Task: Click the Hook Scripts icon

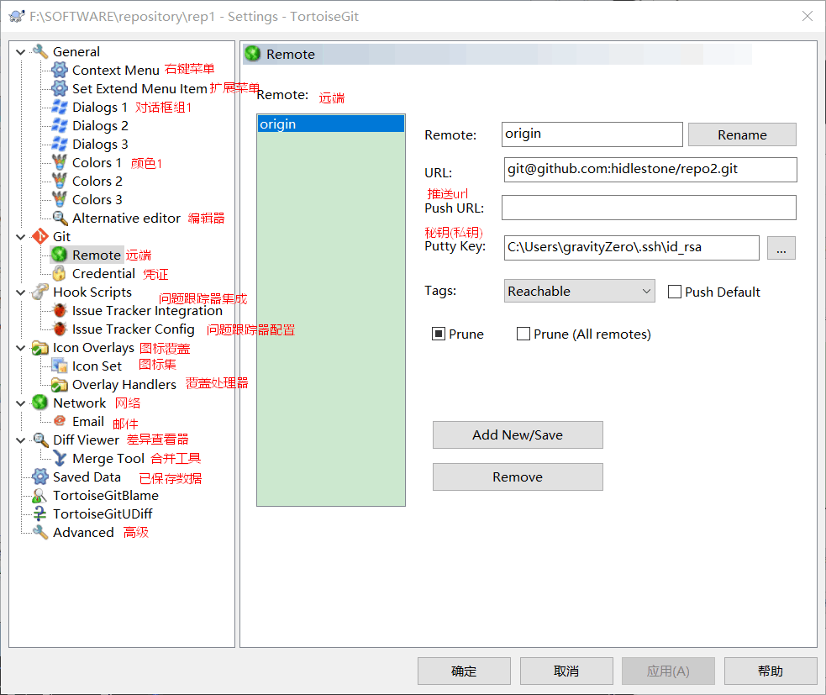Action: [40, 292]
